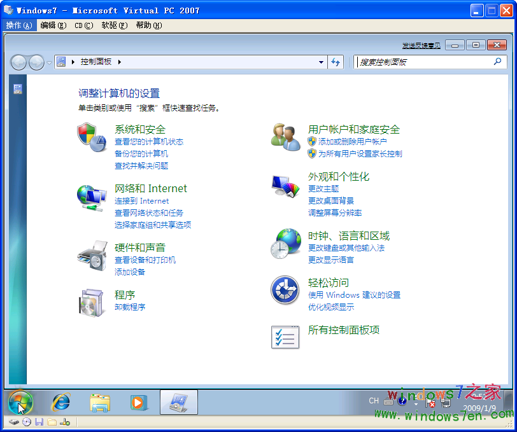The width and height of the screenshot is (517, 432).
Task: Launch Windows Media Player from taskbar
Action: click(138, 402)
